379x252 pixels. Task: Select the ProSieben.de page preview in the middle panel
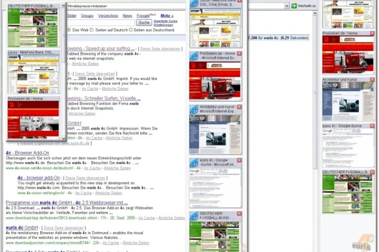point(215,81)
